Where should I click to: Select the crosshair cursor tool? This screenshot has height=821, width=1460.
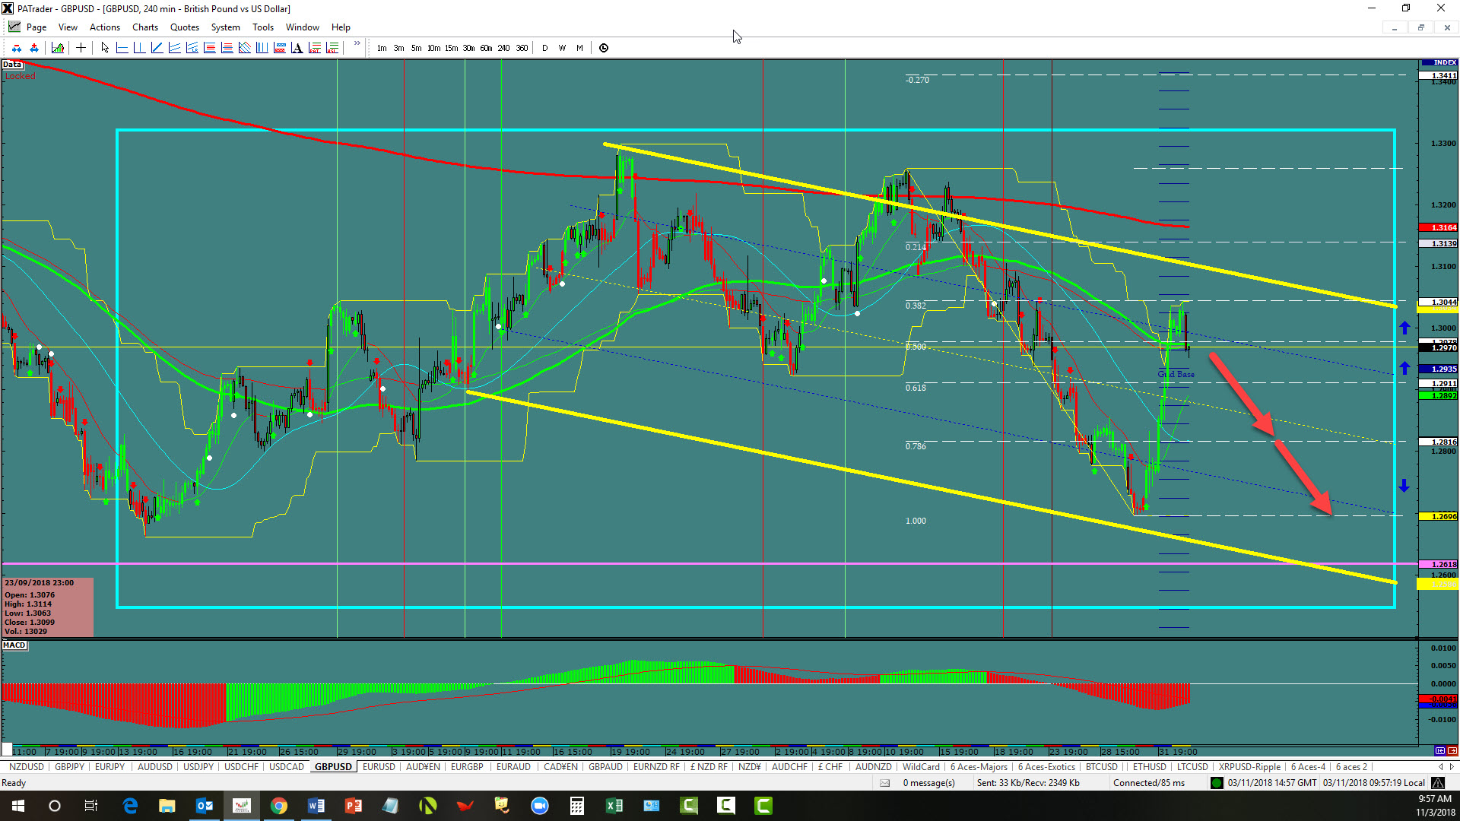(81, 48)
